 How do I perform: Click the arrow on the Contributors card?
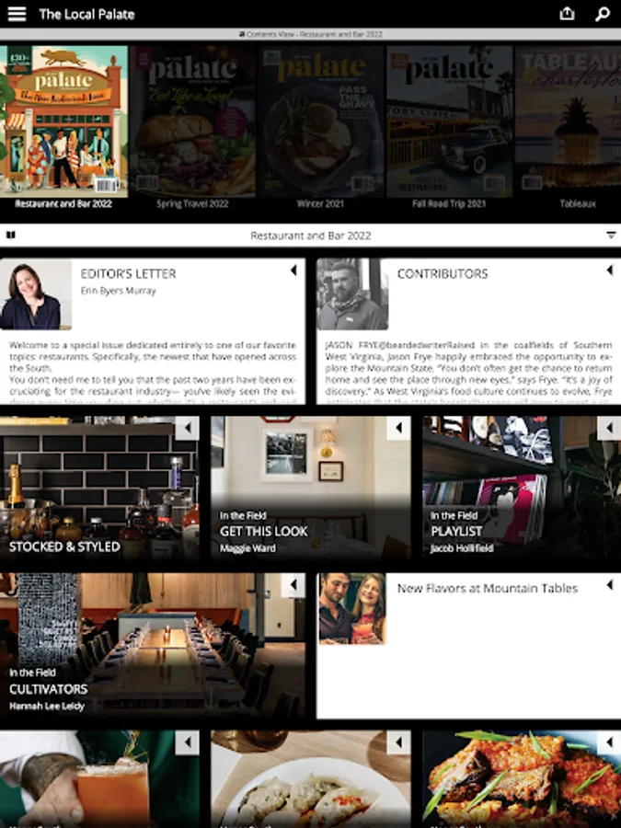610,270
